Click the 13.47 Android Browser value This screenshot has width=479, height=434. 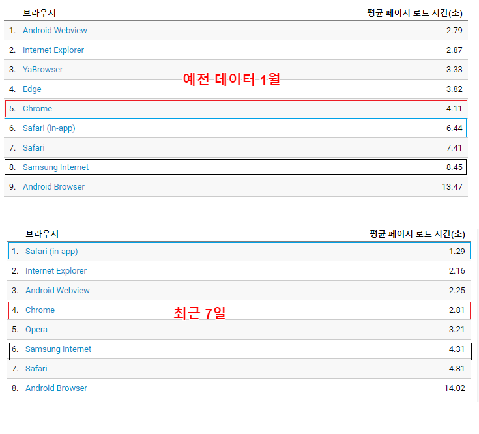pyautogui.click(x=452, y=187)
